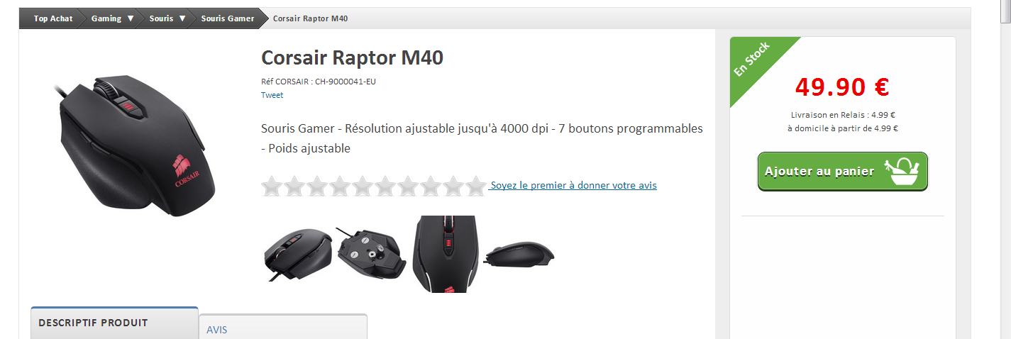Select the first star in rating row
Image resolution: width=1011 pixels, height=339 pixels.
pos(272,187)
